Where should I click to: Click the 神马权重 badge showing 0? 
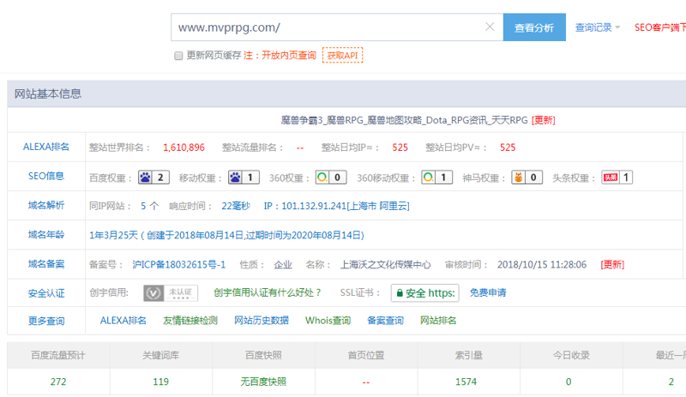[x=527, y=177]
